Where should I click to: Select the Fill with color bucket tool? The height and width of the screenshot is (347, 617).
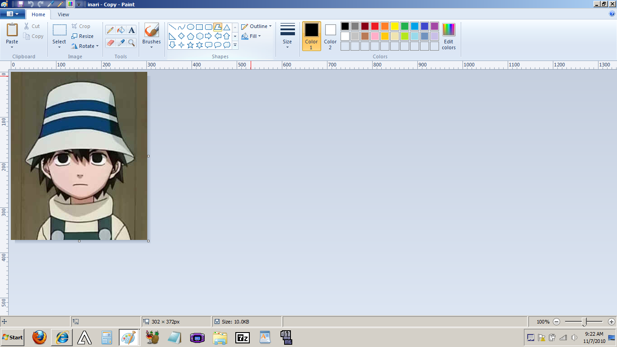[121, 30]
